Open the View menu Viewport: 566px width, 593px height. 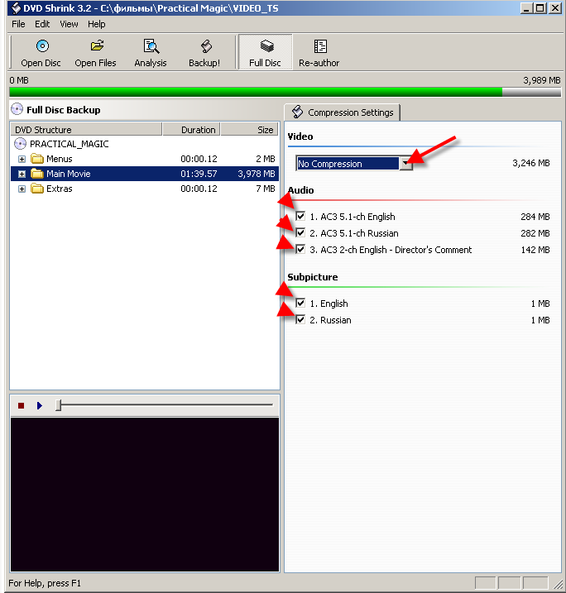[x=69, y=24]
